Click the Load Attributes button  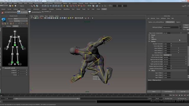(168, 92)
